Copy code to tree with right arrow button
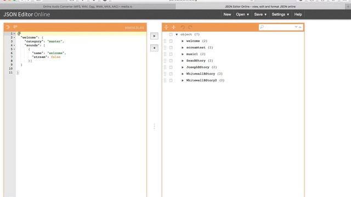The height and width of the screenshot is (197, 351). pos(154,36)
